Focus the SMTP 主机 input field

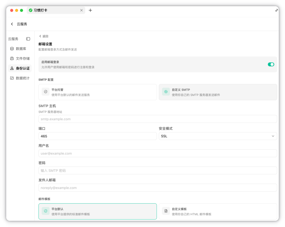point(158,119)
